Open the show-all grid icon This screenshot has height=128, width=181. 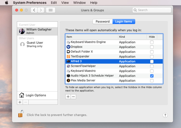(50, 10)
